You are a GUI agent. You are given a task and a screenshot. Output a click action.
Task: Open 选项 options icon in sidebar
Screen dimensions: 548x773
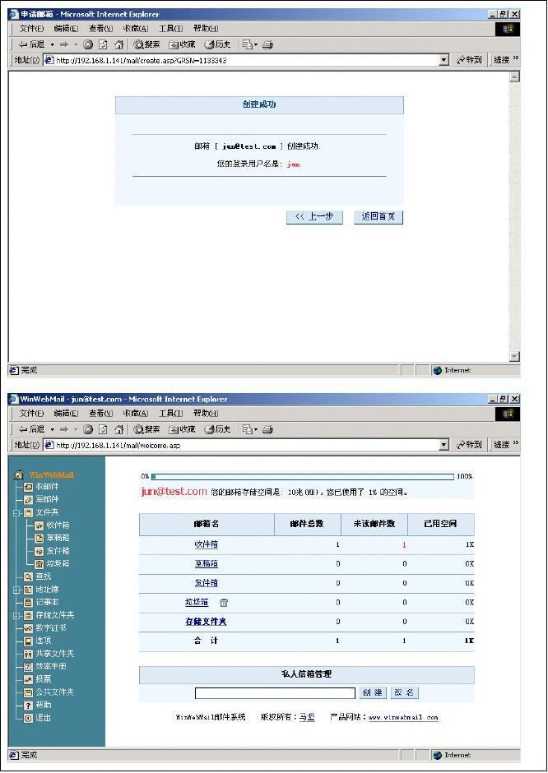(28, 641)
